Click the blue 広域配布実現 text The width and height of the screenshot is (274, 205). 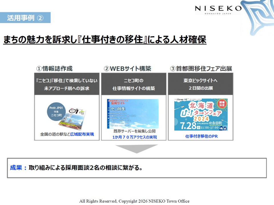(82, 134)
